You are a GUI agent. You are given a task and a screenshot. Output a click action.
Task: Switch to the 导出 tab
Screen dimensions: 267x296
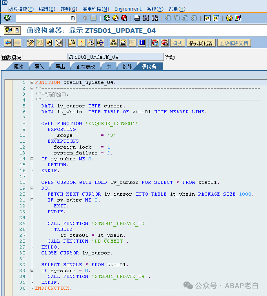[x=60, y=67]
